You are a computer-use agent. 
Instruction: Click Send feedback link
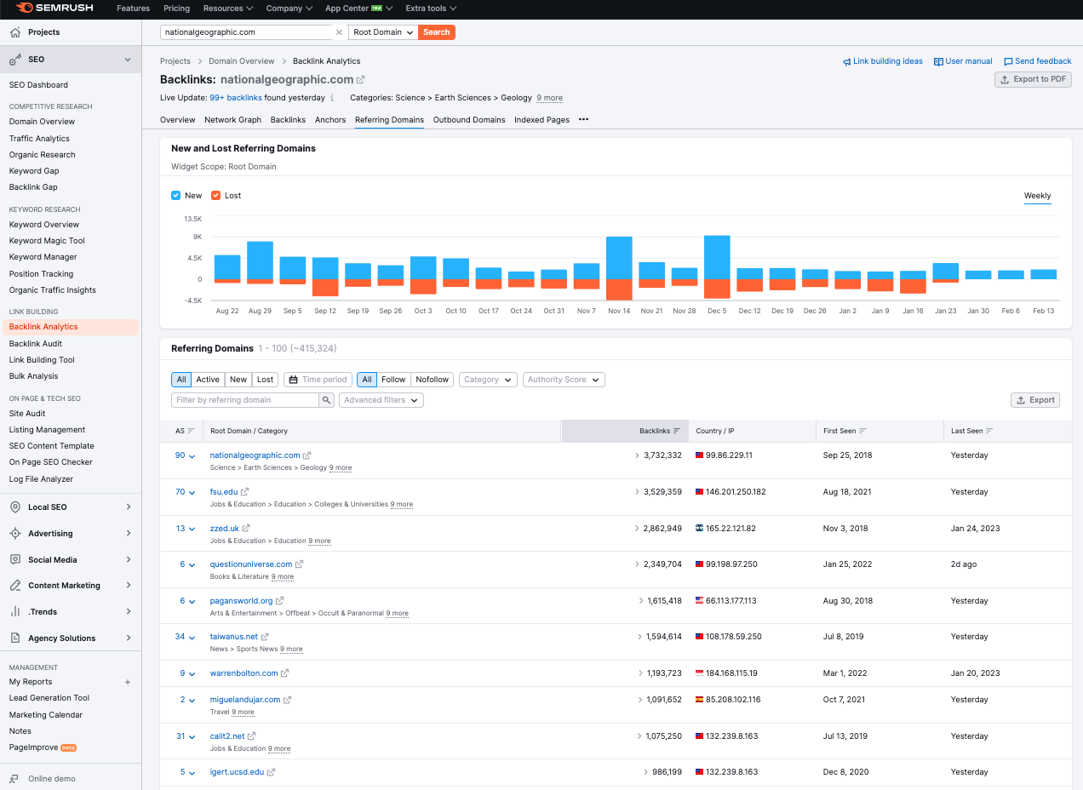point(1038,61)
